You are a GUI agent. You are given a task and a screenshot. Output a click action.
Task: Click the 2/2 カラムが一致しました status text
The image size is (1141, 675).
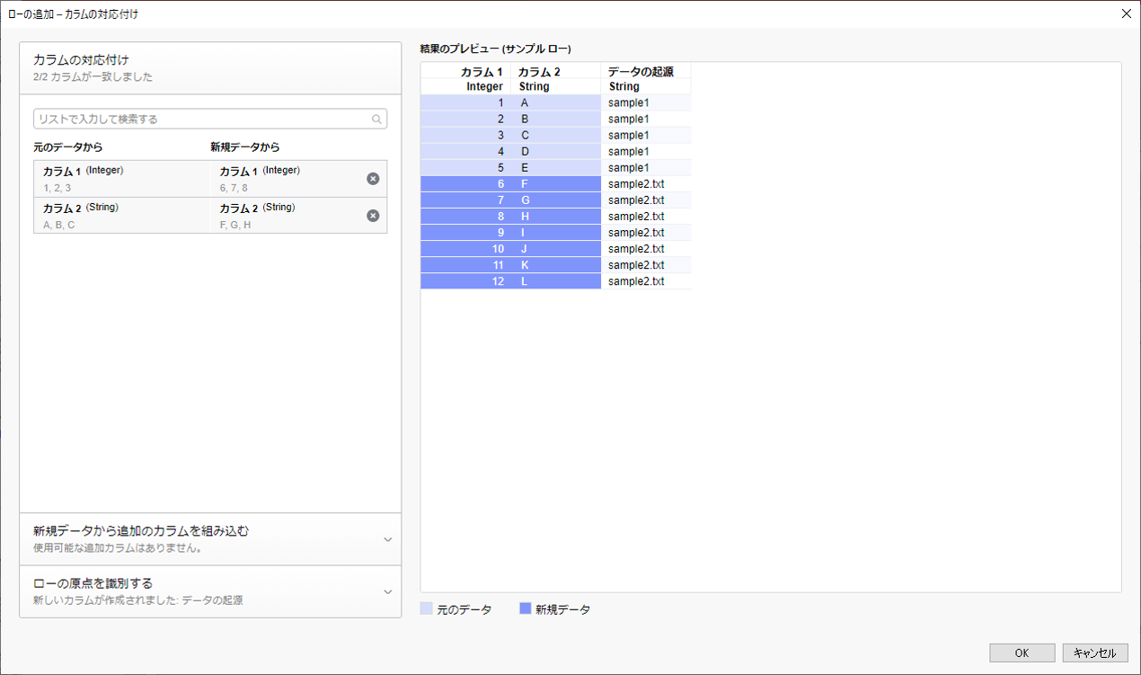click(x=93, y=77)
